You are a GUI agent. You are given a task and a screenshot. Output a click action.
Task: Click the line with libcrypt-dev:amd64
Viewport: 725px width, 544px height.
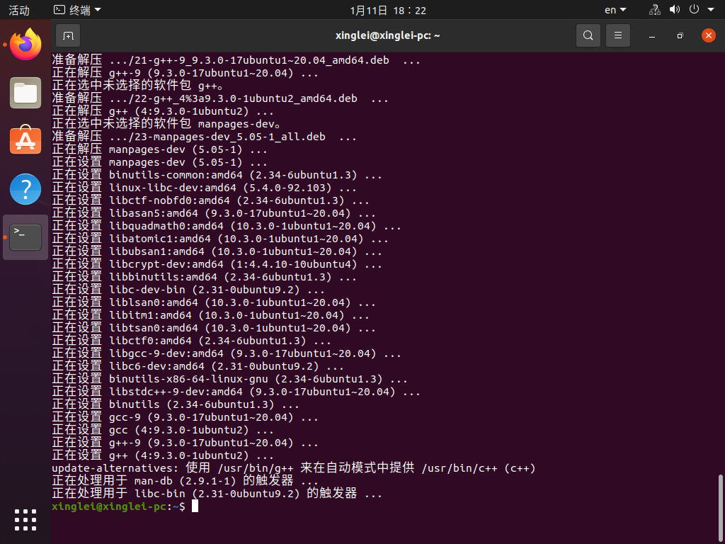click(217, 265)
